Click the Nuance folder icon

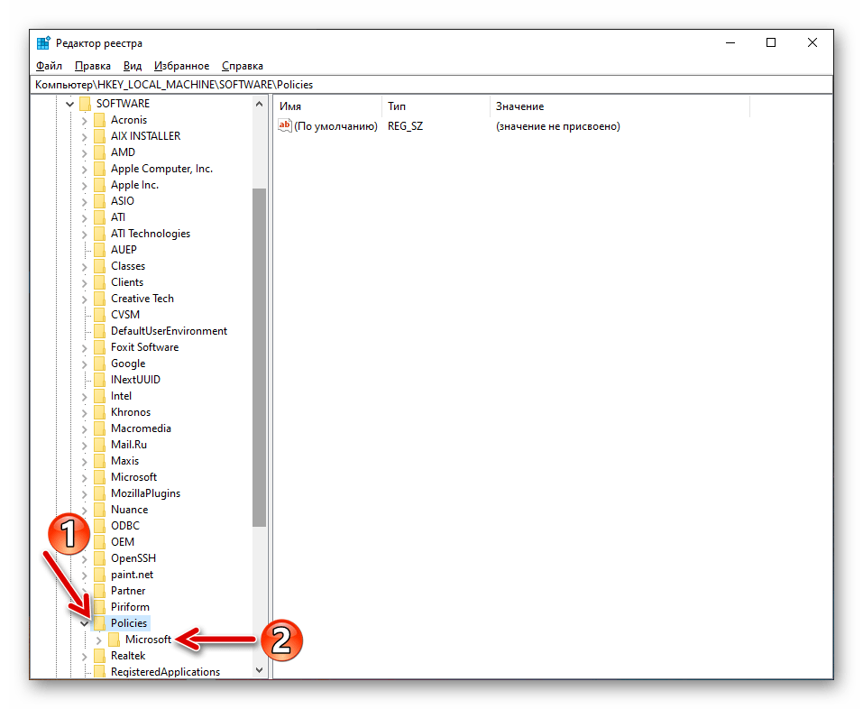[99, 510]
